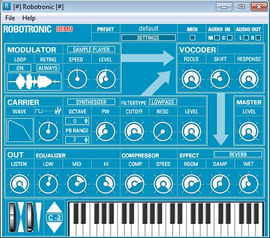This screenshot has width=270, height=238.
Task: Click the pitch bend wheel
Action: (12, 217)
